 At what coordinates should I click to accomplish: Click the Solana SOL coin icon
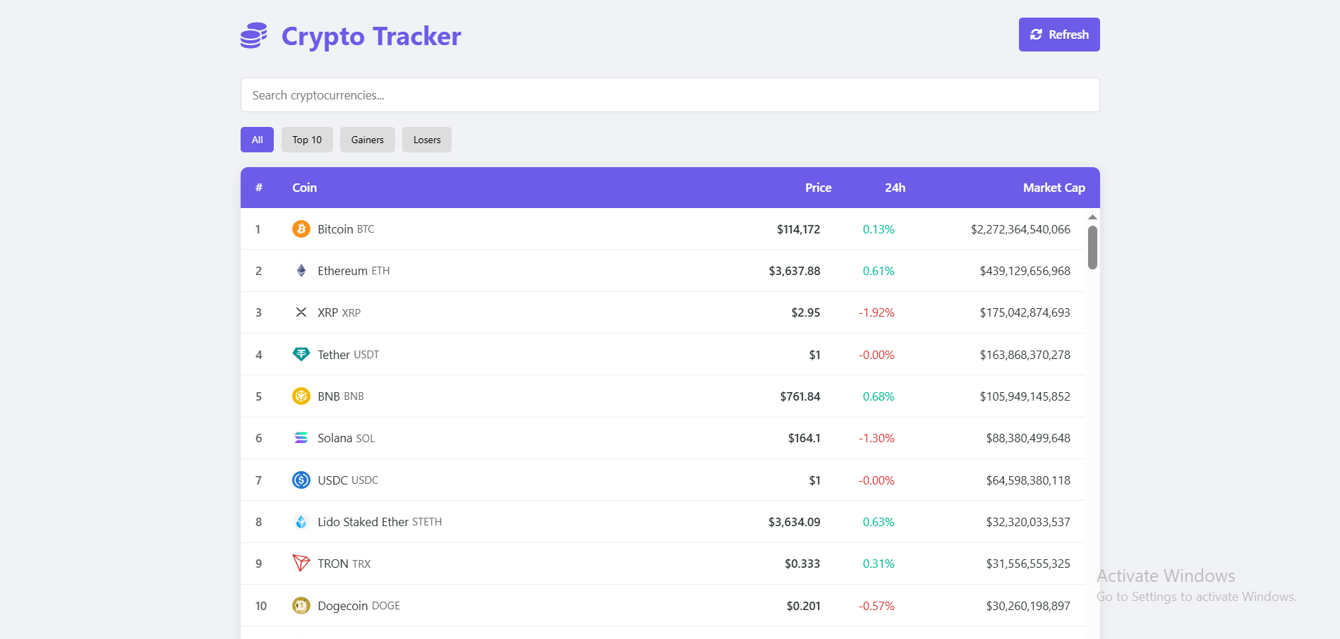[x=301, y=437]
